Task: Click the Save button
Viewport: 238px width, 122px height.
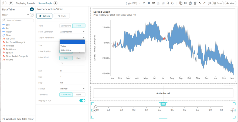Action: (x=217, y=3)
